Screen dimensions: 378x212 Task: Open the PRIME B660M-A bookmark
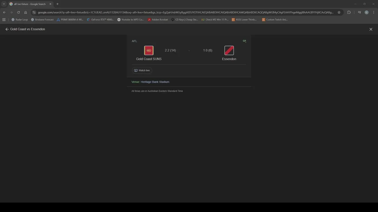pos(70,20)
